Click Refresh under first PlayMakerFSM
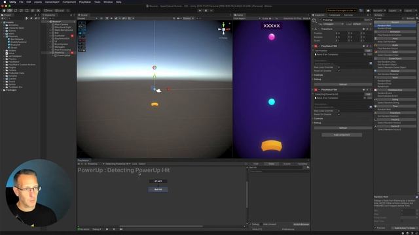Screen dimensions: 419x235 [343, 84]
